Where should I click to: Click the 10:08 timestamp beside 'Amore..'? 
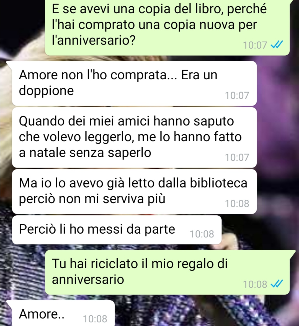95,319
